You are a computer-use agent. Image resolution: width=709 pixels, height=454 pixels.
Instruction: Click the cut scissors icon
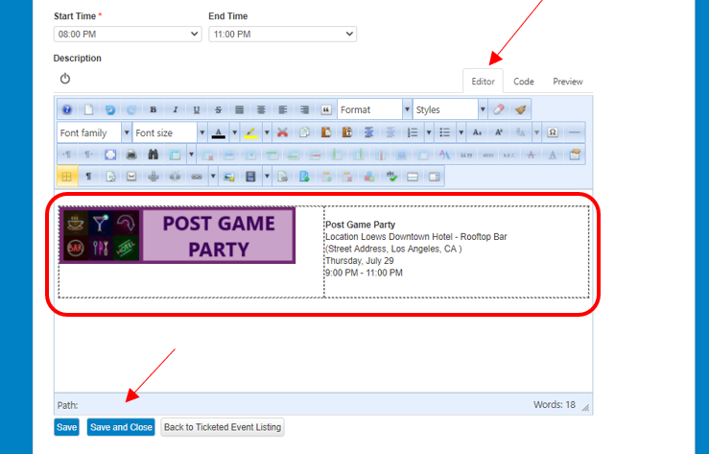[282, 132]
